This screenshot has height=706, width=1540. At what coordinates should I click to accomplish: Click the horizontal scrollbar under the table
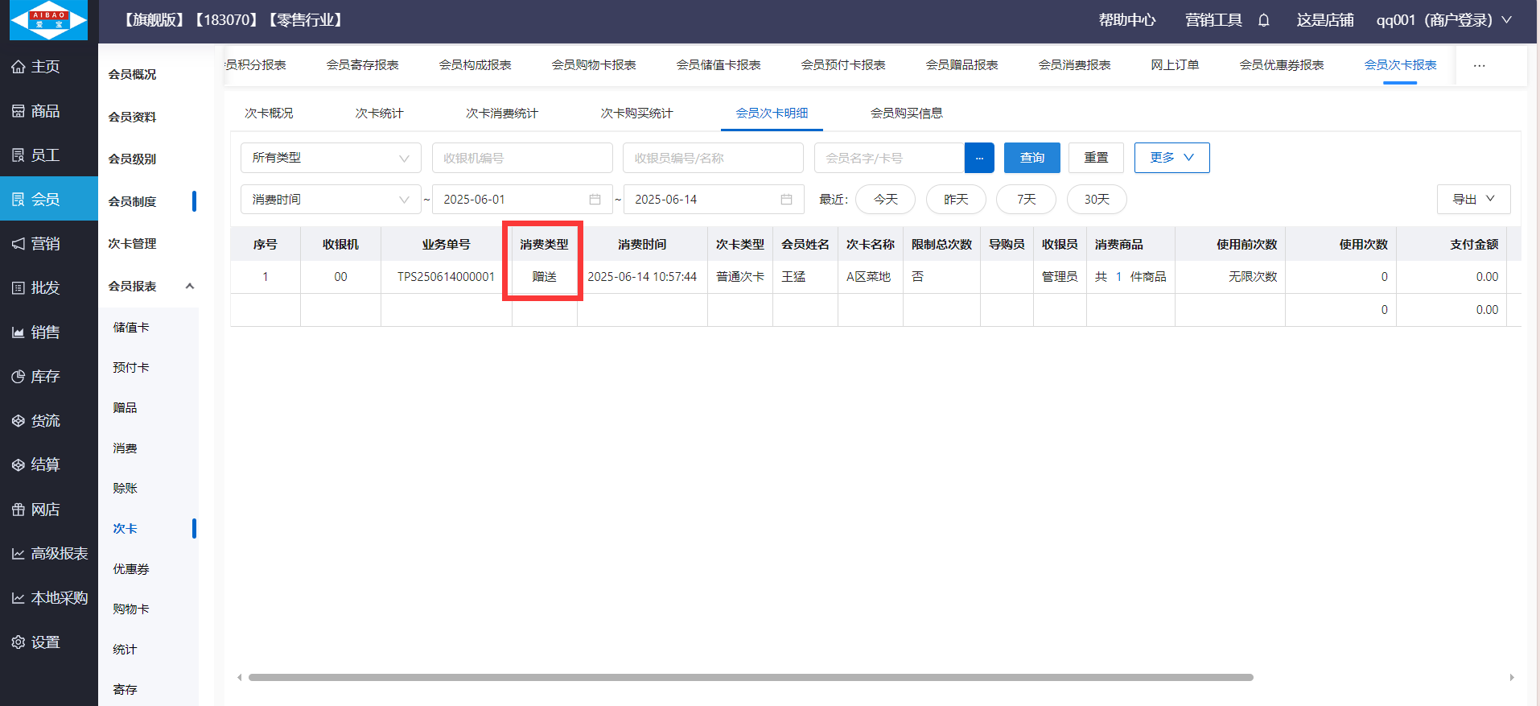[750, 677]
